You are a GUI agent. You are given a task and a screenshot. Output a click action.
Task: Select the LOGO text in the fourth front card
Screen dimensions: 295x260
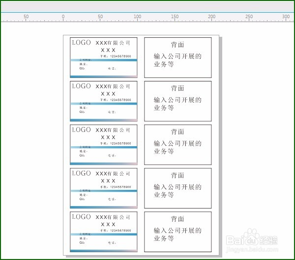pyautogui.click(x=81, y=173)
